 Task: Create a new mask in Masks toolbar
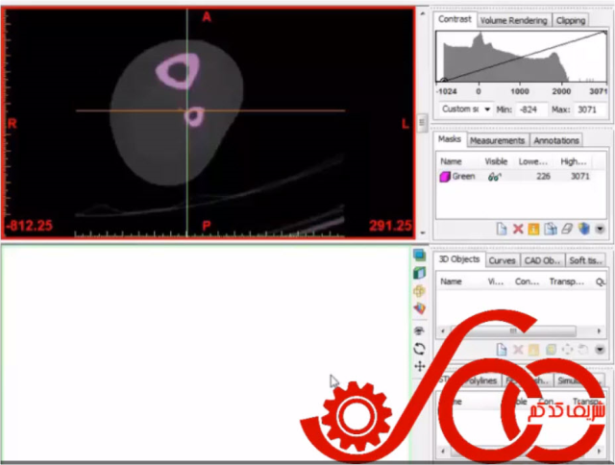(502, 229)
